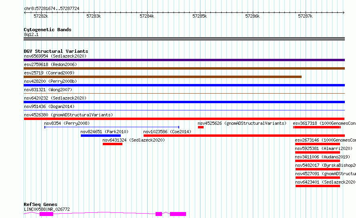Click the 57282k ruler mark
The height and width of the screenshot is (218, 356).
[41, 16]
